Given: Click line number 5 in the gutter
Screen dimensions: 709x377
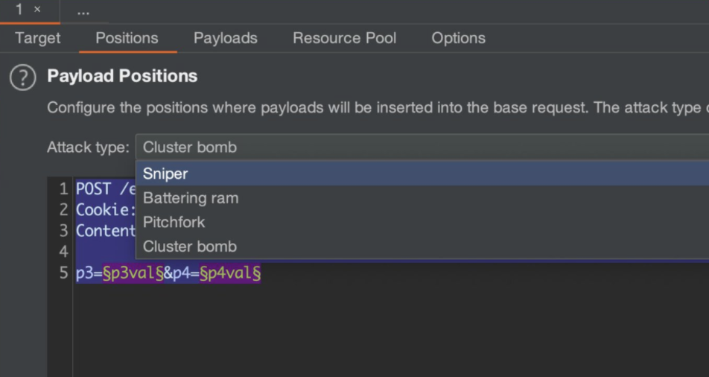Looking at the screenshot, I should tap(63, 273).
